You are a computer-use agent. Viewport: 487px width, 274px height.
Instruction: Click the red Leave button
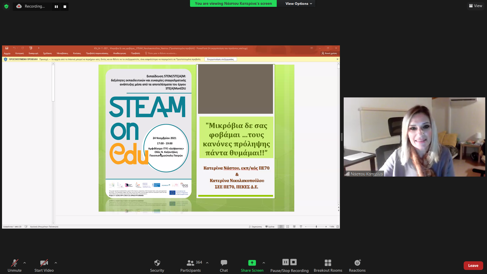[473, 266]
